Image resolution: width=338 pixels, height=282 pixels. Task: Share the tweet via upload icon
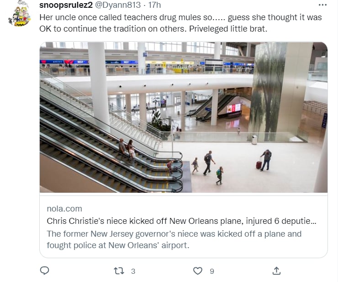click(276, 271)
